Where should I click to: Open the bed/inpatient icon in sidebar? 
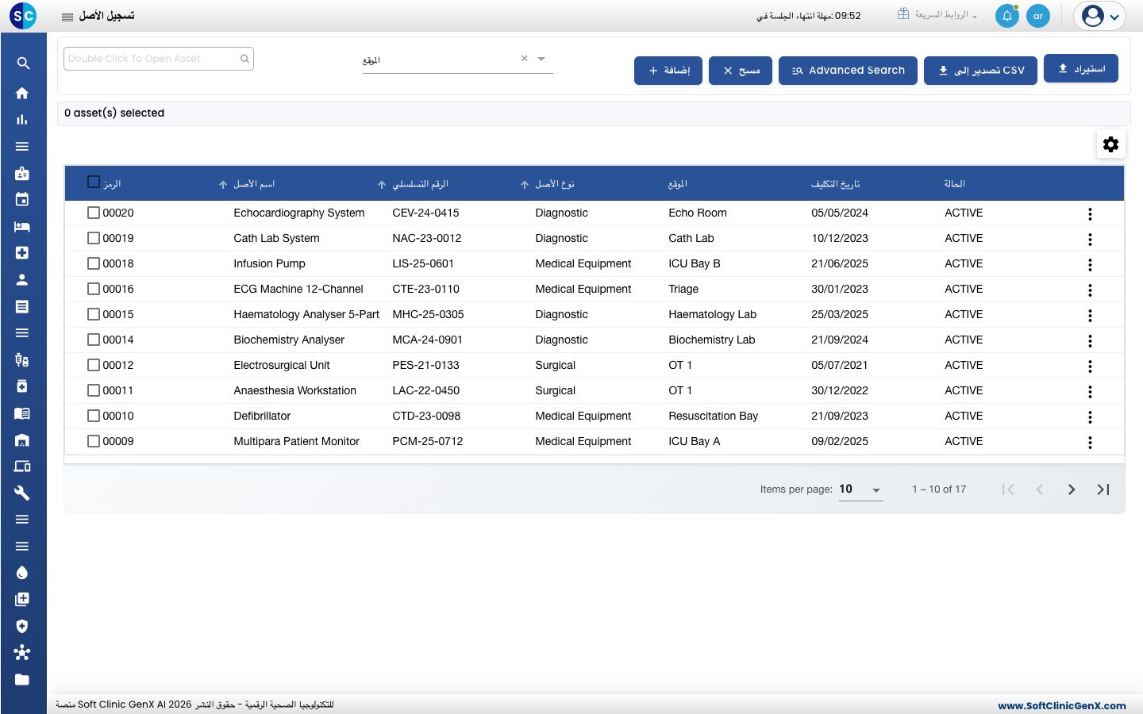click(x=22, y=227)
